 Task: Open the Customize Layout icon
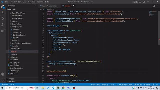[x=144, y=2]
